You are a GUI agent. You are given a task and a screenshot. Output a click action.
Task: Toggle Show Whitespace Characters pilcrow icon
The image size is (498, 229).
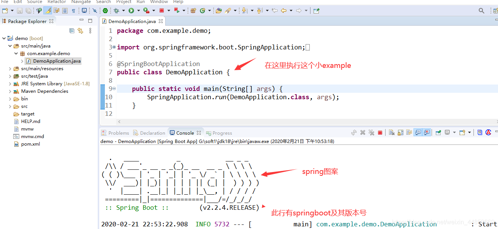coord(74,11)
